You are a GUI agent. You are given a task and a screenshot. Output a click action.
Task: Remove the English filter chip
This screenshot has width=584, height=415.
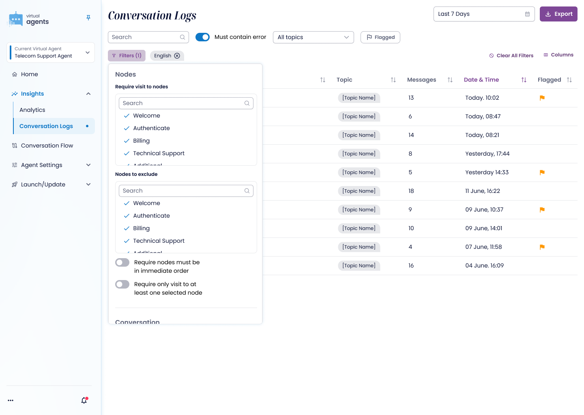(177, 56)
